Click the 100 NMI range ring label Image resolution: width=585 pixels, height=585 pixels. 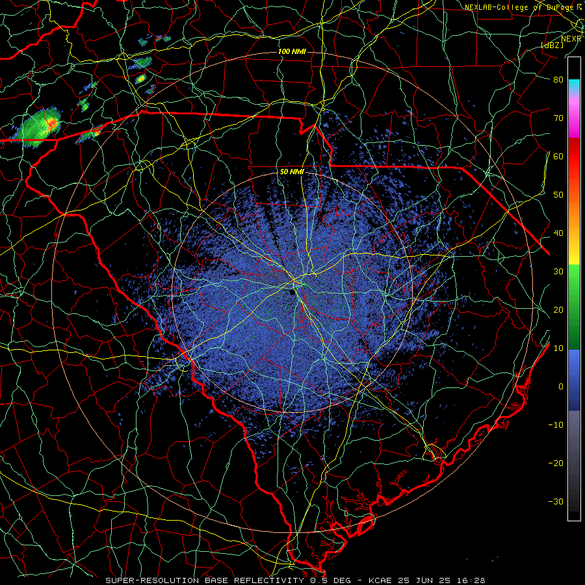click(292, 51)
